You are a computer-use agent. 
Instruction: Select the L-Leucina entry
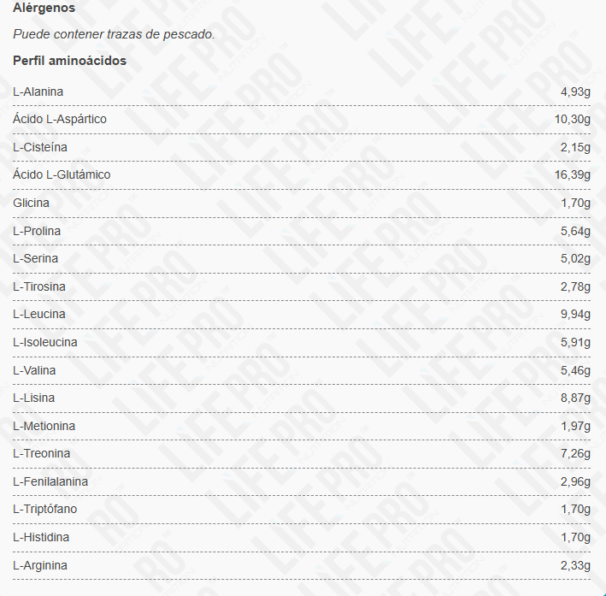click(39, 314)
